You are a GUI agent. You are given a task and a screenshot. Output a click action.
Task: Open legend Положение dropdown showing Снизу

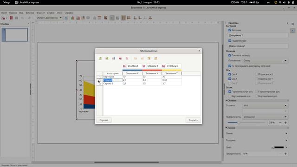[x=265, y=61]
